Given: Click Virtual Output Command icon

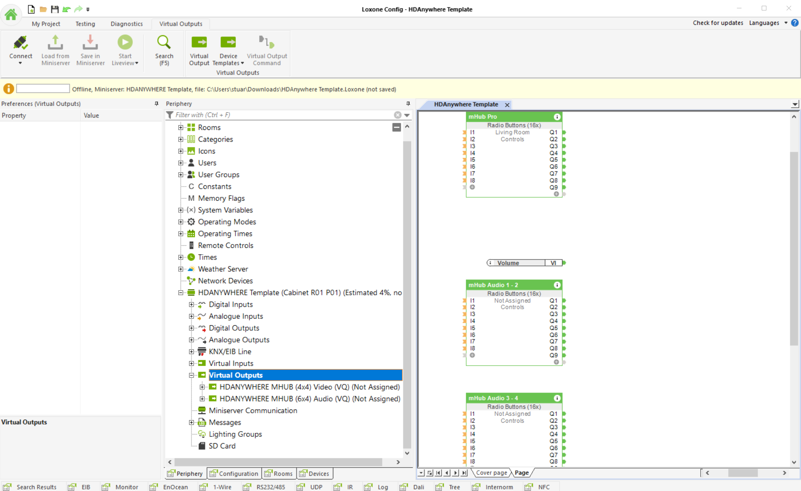Looking at the screenshot, I should click(x=266, y=42).
